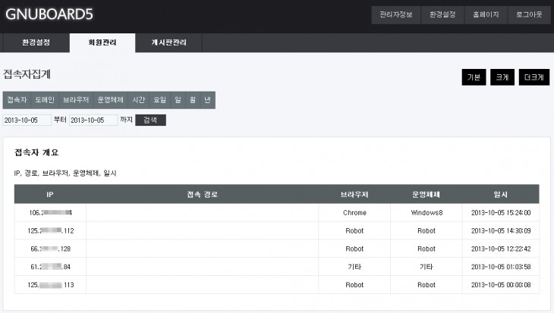Show the 브라우저 statistics
The image size is (554, 313).
coord(76,100)
